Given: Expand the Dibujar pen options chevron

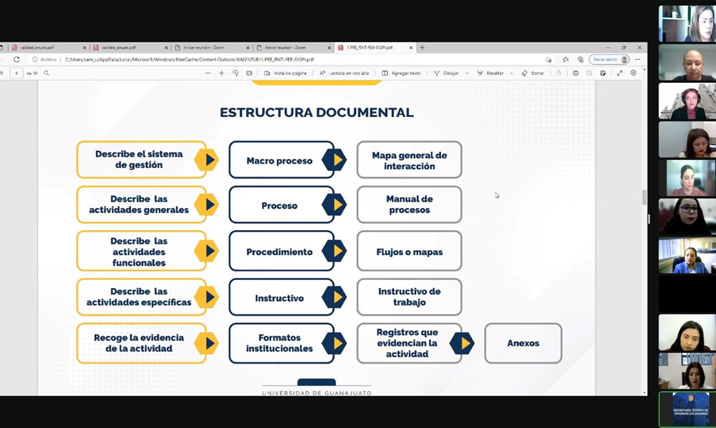Looking at the screenshot, I should click(x=468, y=73).
